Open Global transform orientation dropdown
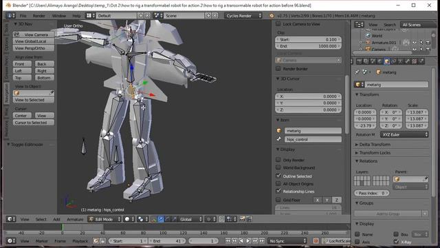Screen dimensions: 440x248 pos(191,219)
